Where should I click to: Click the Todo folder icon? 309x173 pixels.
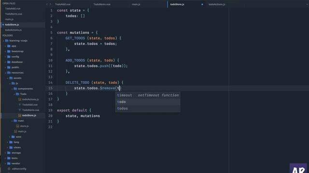[x=17, y=94]
